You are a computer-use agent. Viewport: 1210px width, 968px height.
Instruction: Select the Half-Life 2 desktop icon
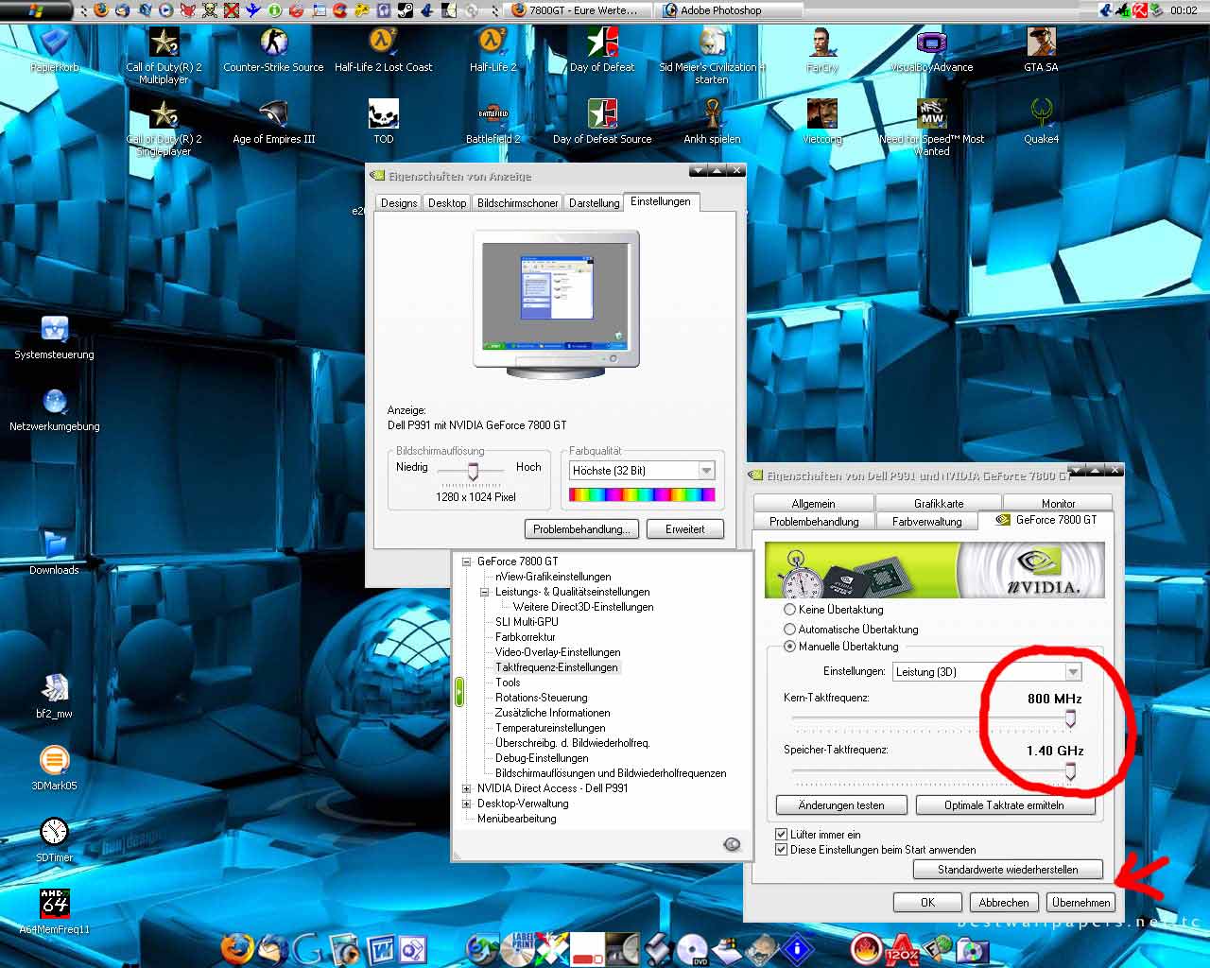(493, 43)
